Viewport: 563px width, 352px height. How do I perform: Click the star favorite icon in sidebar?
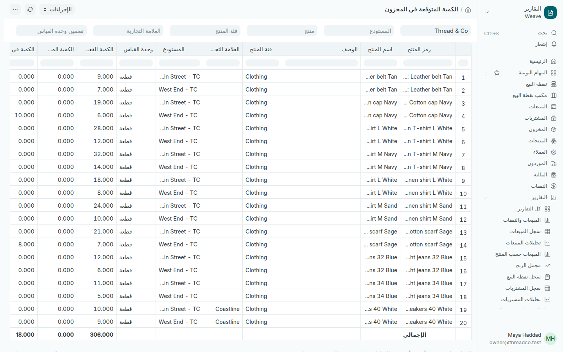[x=497, y=73]
